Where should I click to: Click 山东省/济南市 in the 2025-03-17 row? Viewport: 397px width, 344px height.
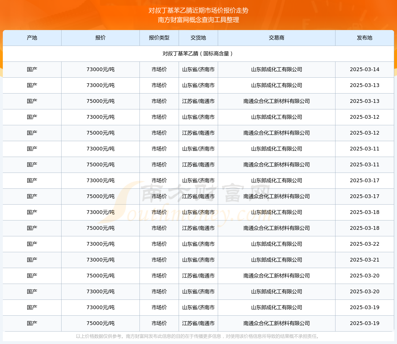click(198, 181)
